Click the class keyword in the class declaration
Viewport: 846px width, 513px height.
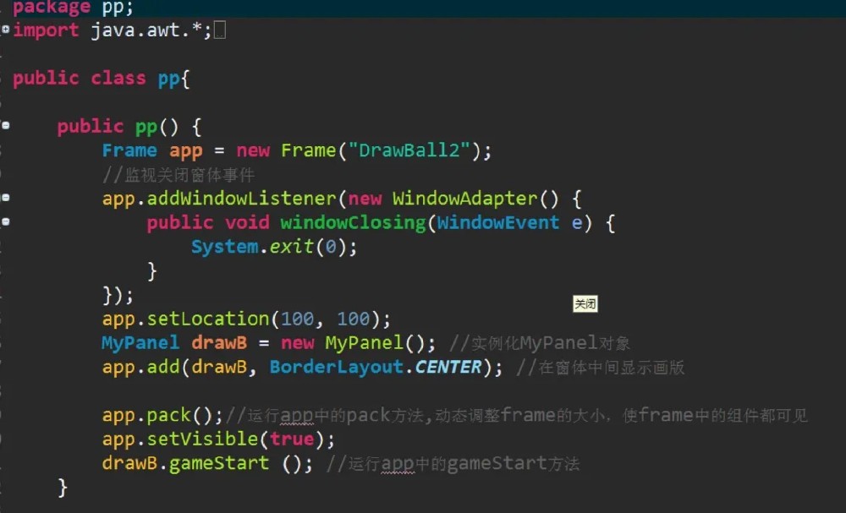tap(118, 78)
